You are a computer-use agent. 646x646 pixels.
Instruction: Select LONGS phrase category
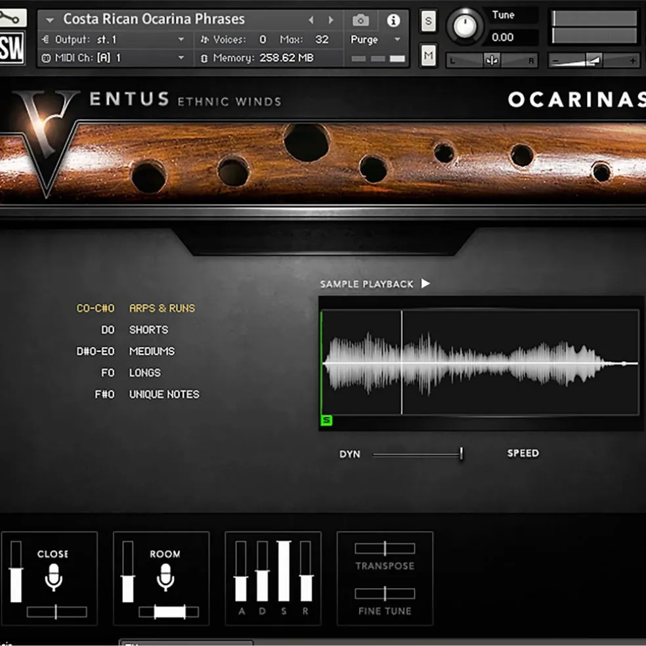click(144, 372)
